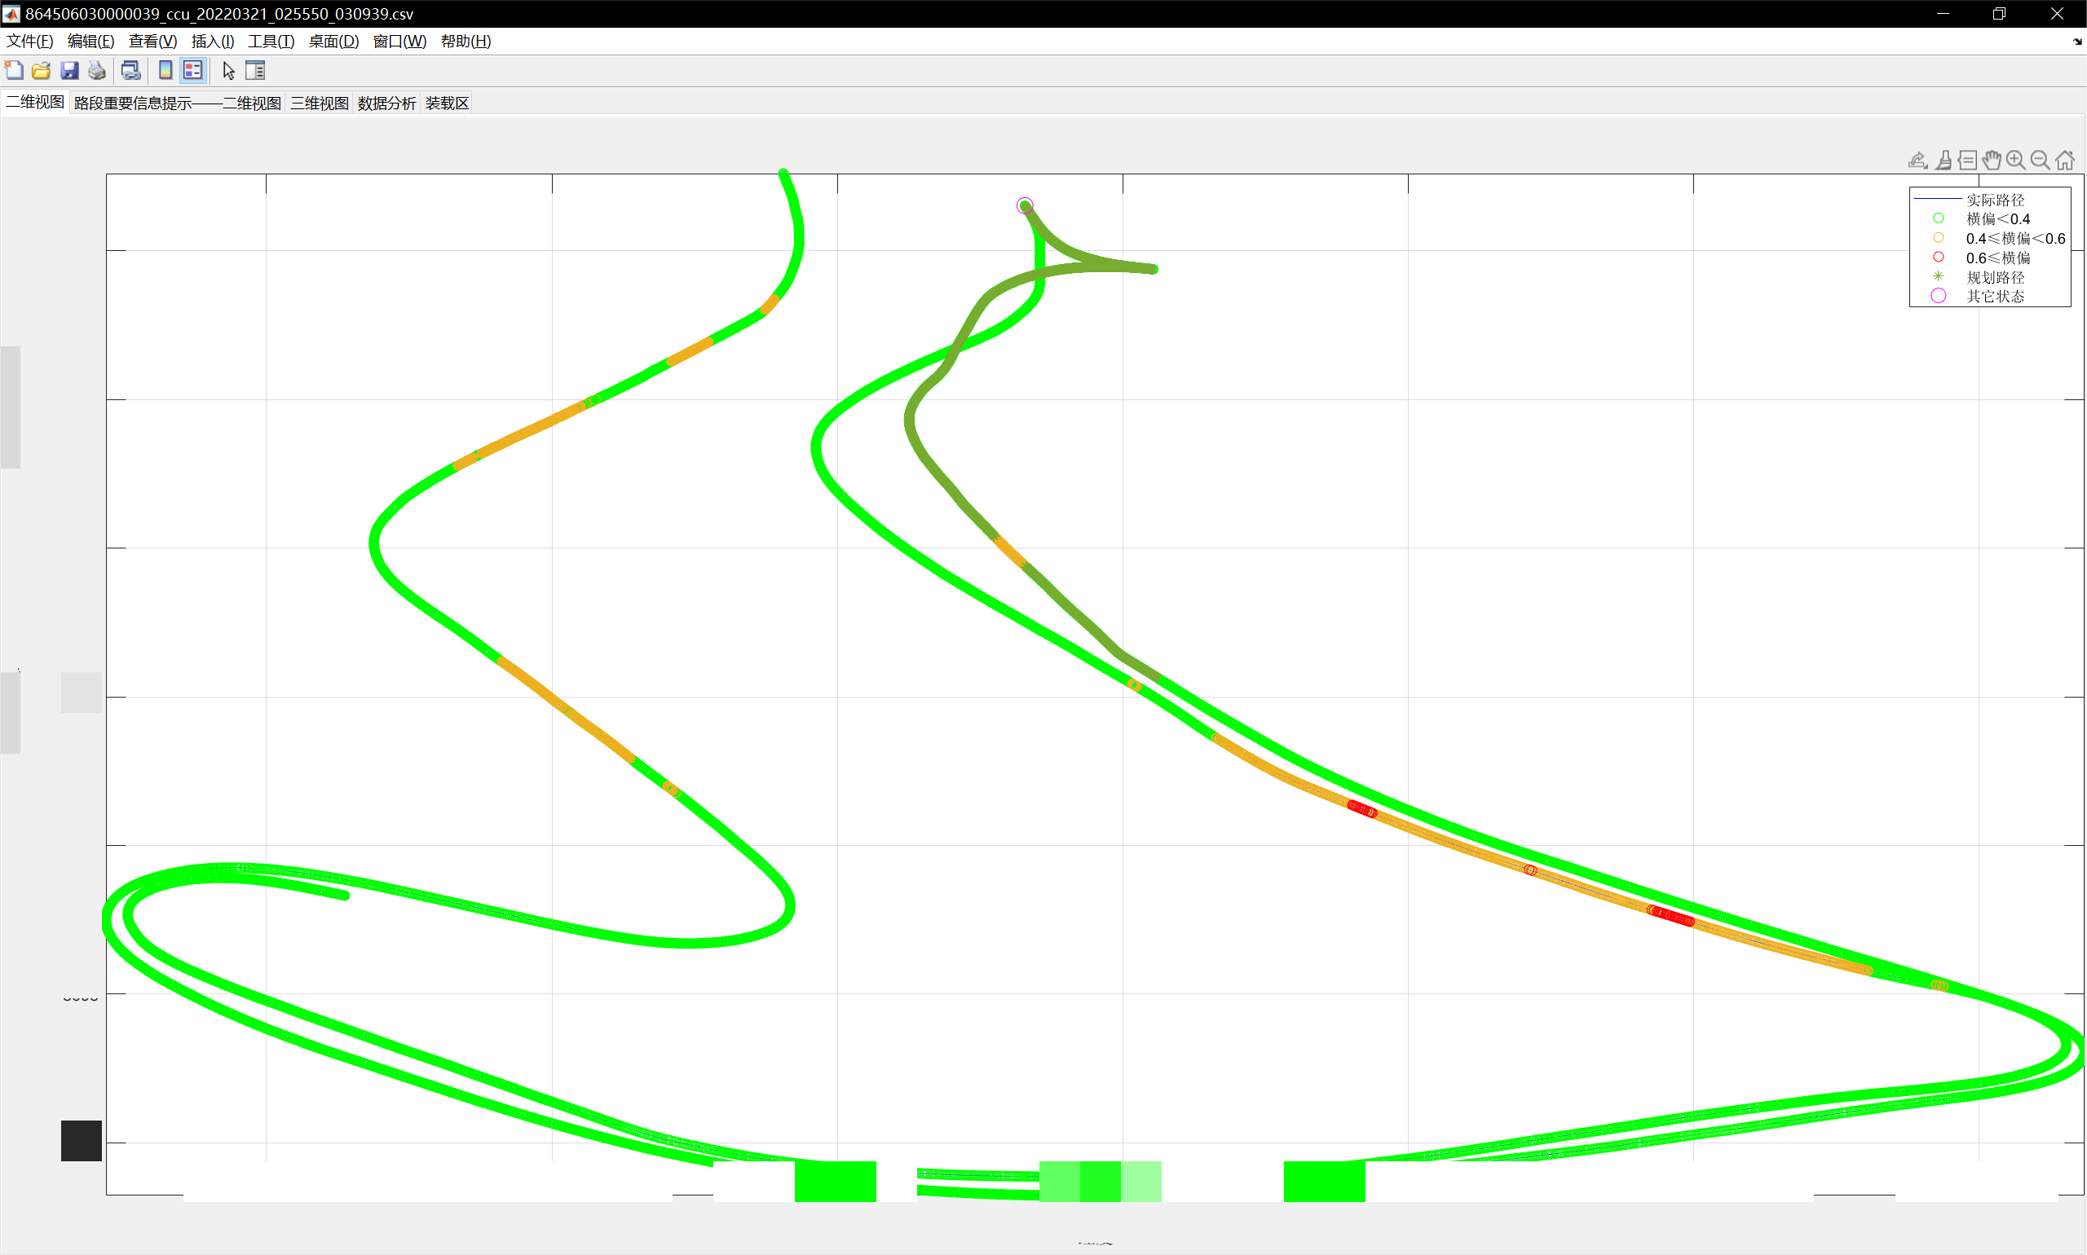Click the Link Plot toolbar icon
This screenshot has height=1255, width=2087.
tap(130, 70)
